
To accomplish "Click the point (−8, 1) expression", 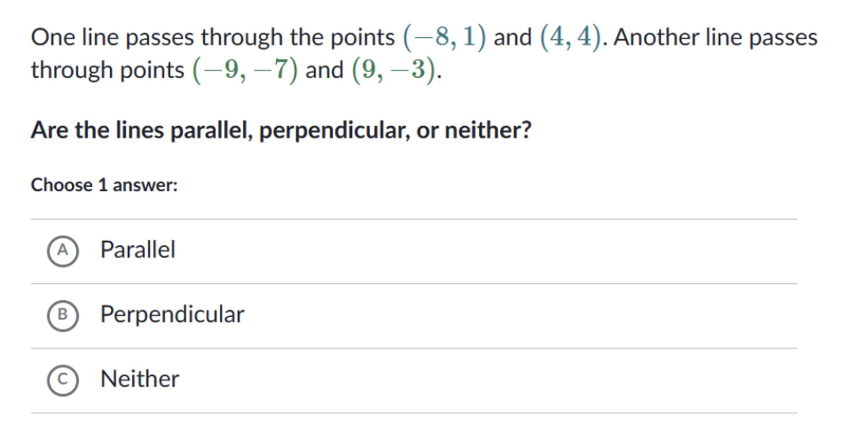I will point(444,37).
